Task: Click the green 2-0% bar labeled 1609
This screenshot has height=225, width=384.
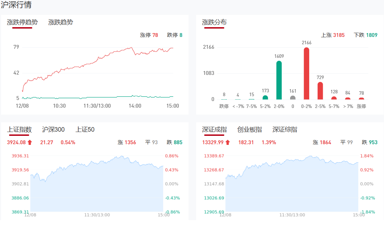Action: pyautogui.click(x=279, y=80)
